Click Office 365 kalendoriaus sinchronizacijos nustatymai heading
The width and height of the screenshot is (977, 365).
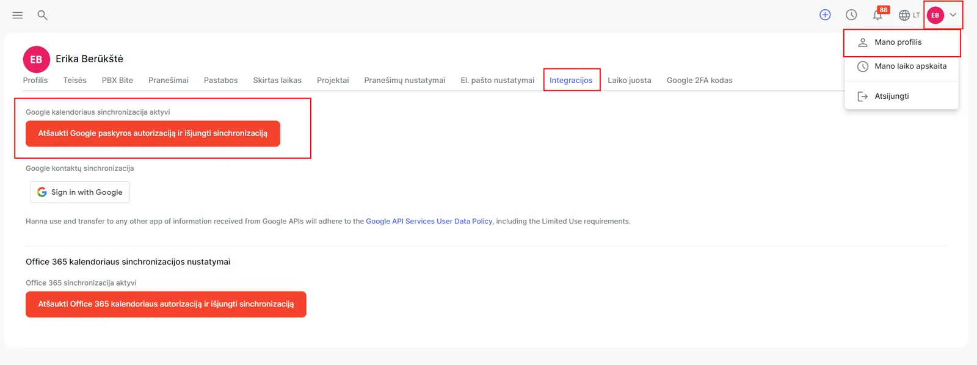pos(128,262)
